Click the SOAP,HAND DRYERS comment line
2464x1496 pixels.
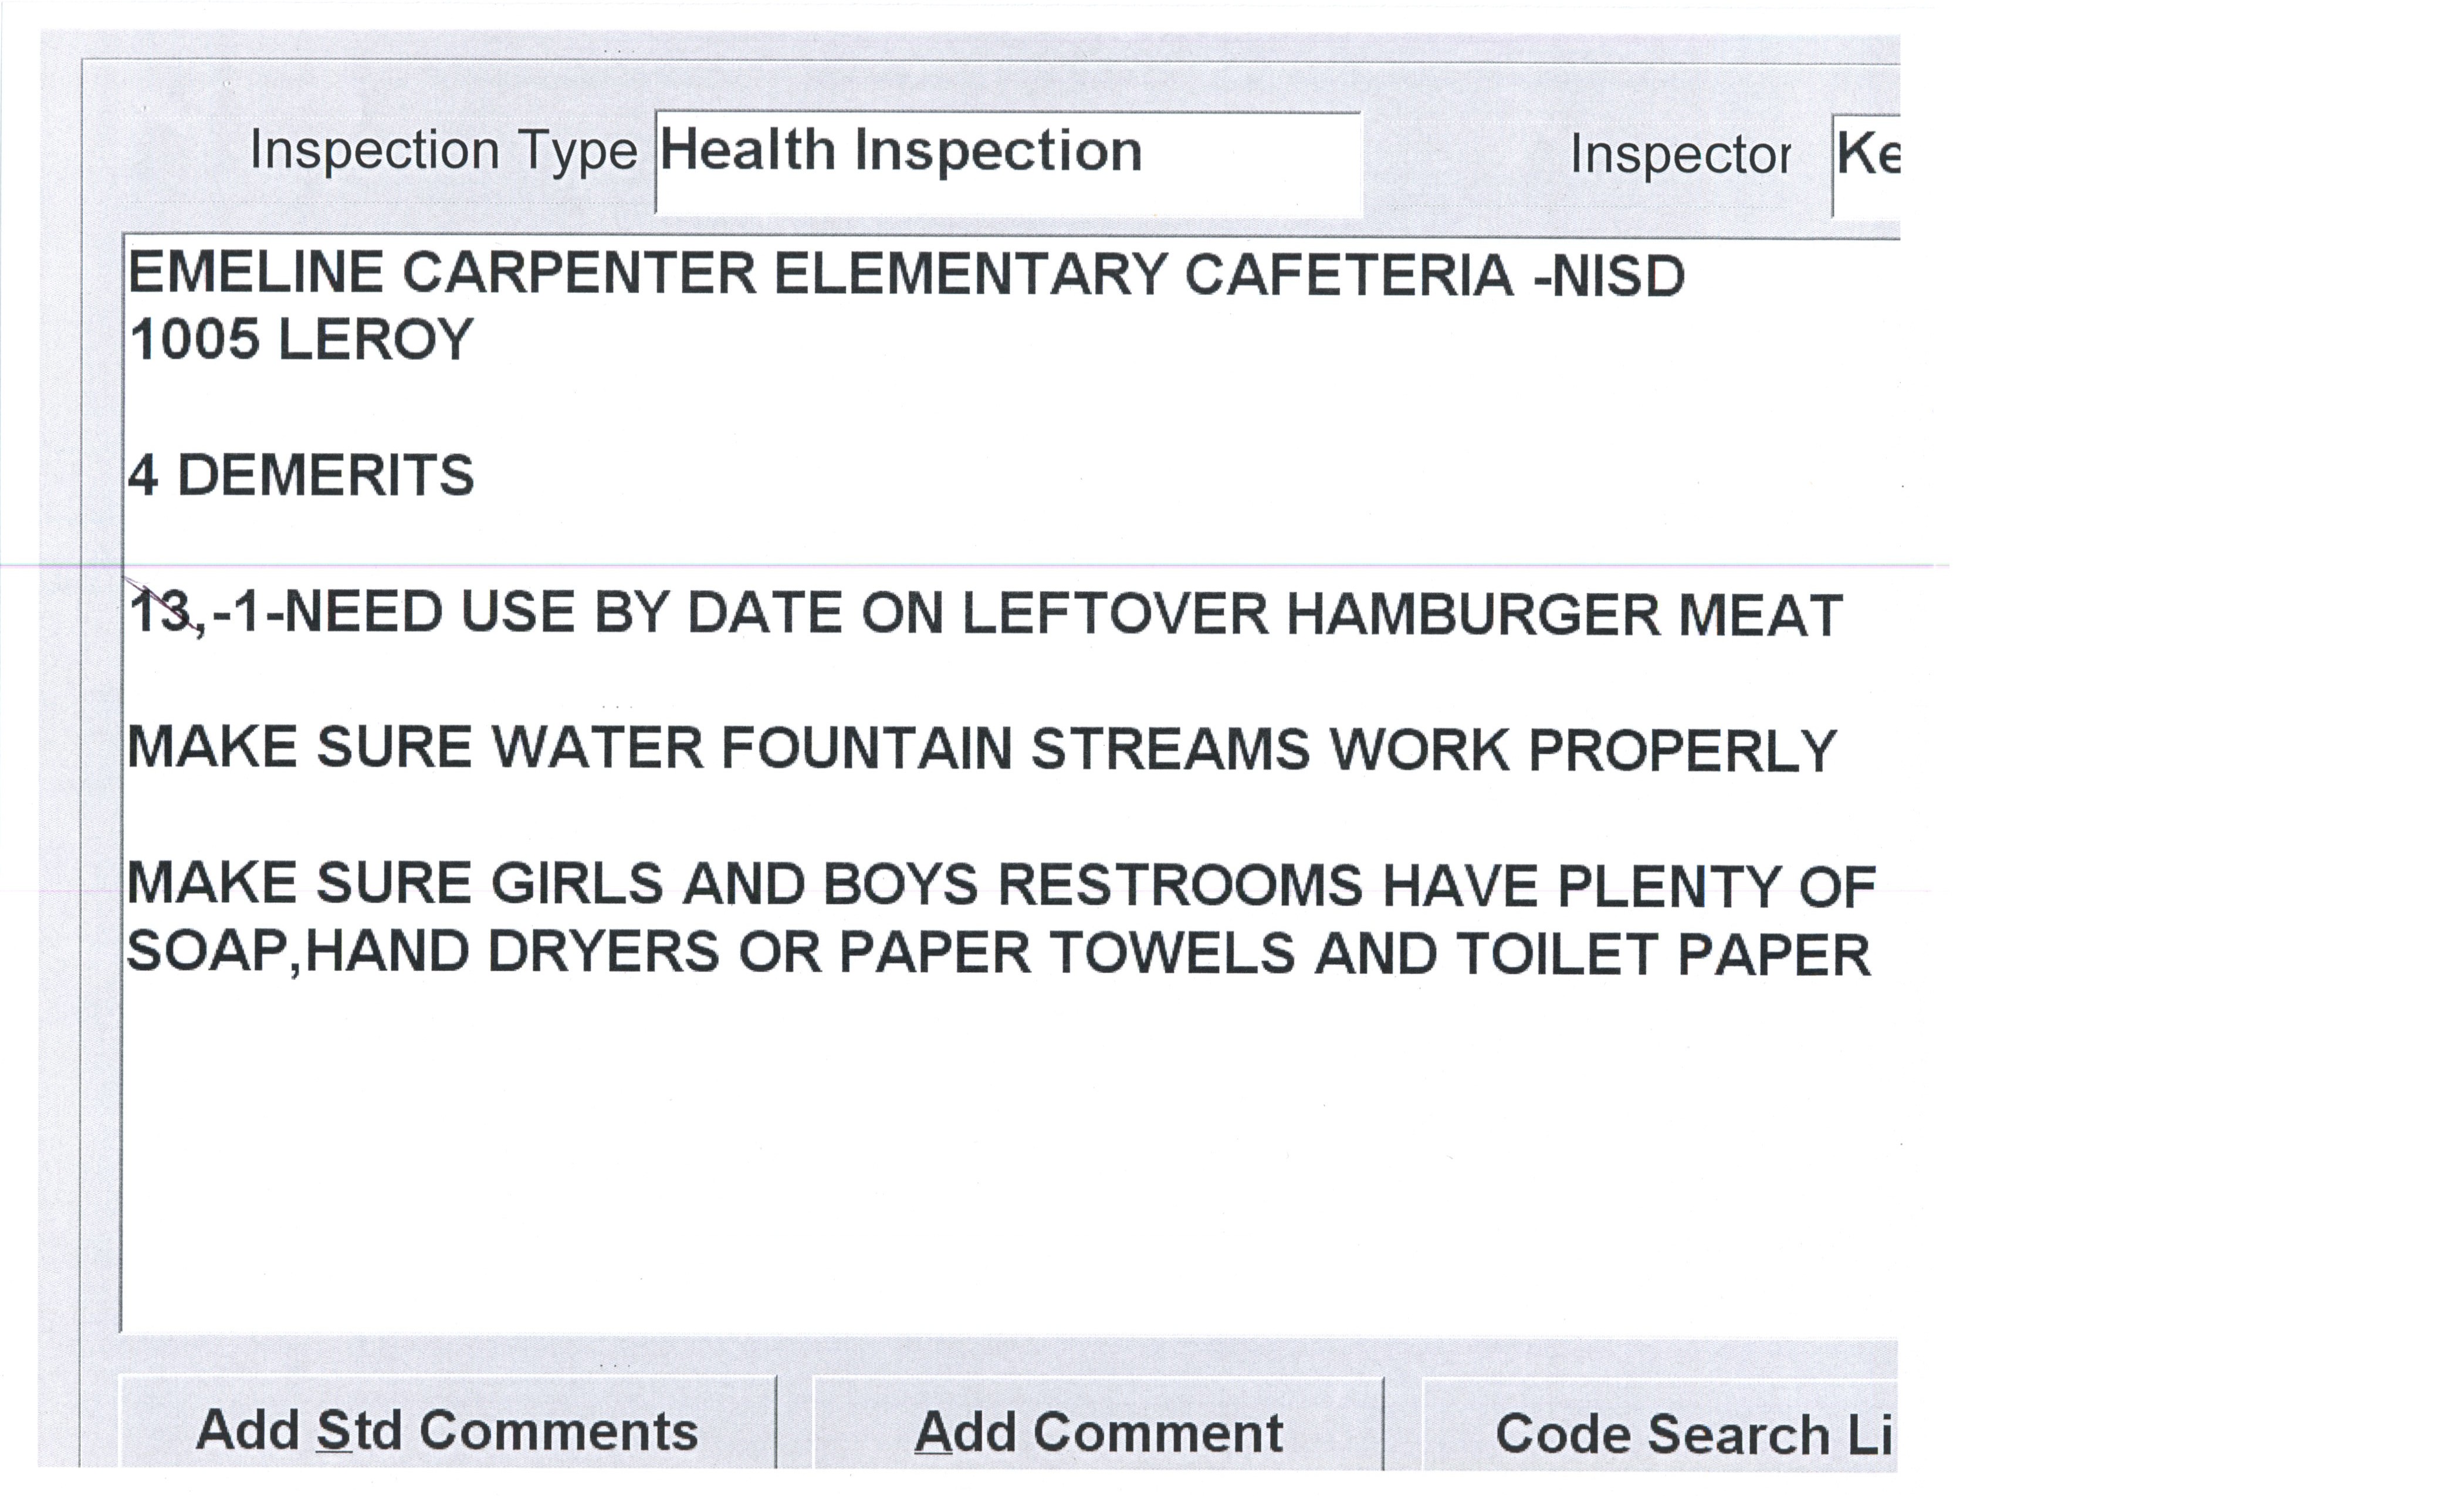pos(998,953)
